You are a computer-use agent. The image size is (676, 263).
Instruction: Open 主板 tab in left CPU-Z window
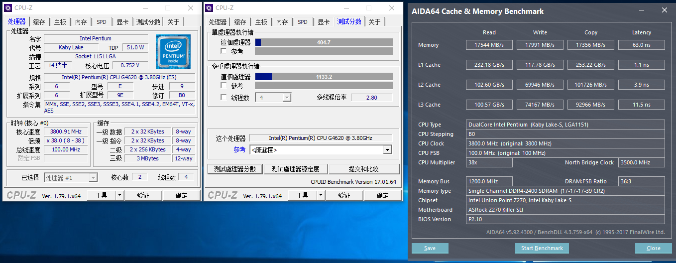(x=60, y=22)
